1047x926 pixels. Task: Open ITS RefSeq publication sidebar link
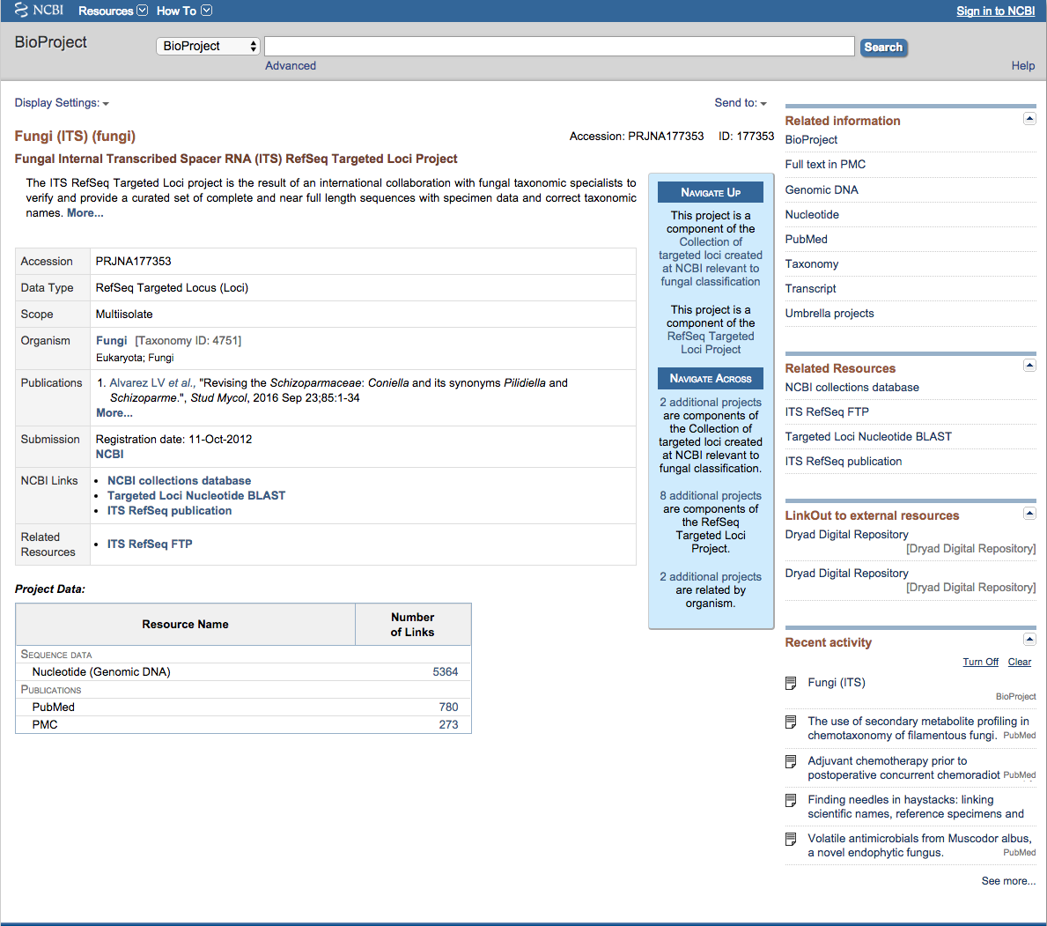pos(844,462)
